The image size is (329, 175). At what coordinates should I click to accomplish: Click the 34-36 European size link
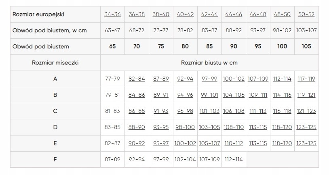click(x=112, y=14)
